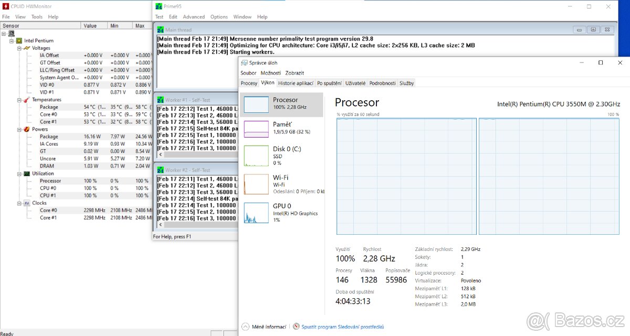The image size is (630, 336).
Task: Click the right CPU core usage graph
Action: pyautogui.click(x=549, y=176)
